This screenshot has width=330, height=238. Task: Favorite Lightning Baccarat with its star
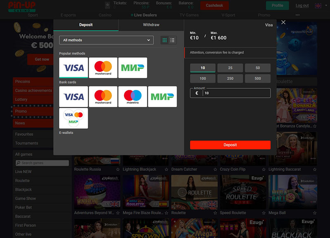(x=315, y=170)
